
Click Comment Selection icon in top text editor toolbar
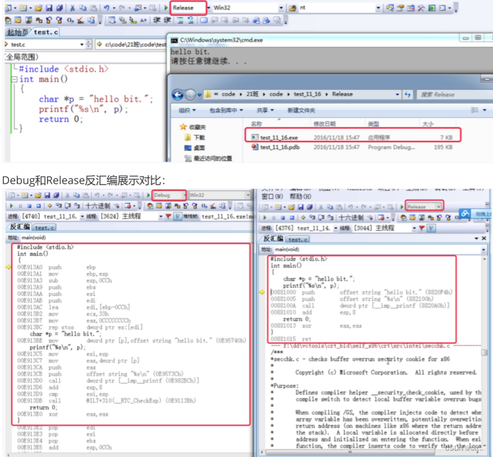180,21
